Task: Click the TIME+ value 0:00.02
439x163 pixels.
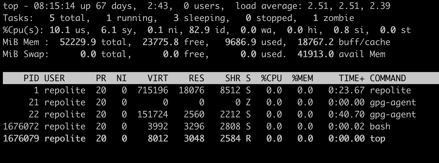Action: [346, 127]
